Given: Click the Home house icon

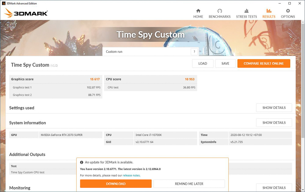Looking at the screenshot, I should pos(198,11).
